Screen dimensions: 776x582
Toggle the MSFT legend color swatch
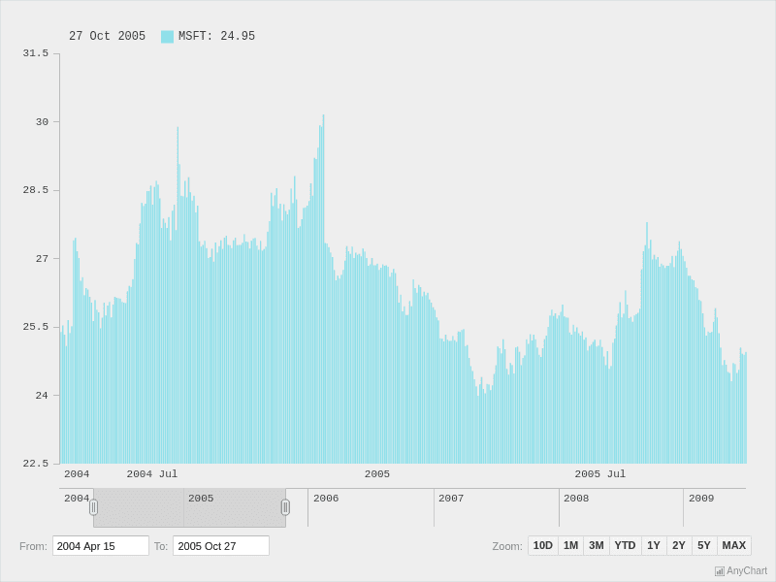pos(167,37)
